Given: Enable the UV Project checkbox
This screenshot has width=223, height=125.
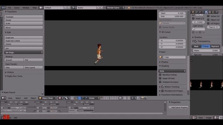Looking at the screenshot, I should tap(208, 23).
